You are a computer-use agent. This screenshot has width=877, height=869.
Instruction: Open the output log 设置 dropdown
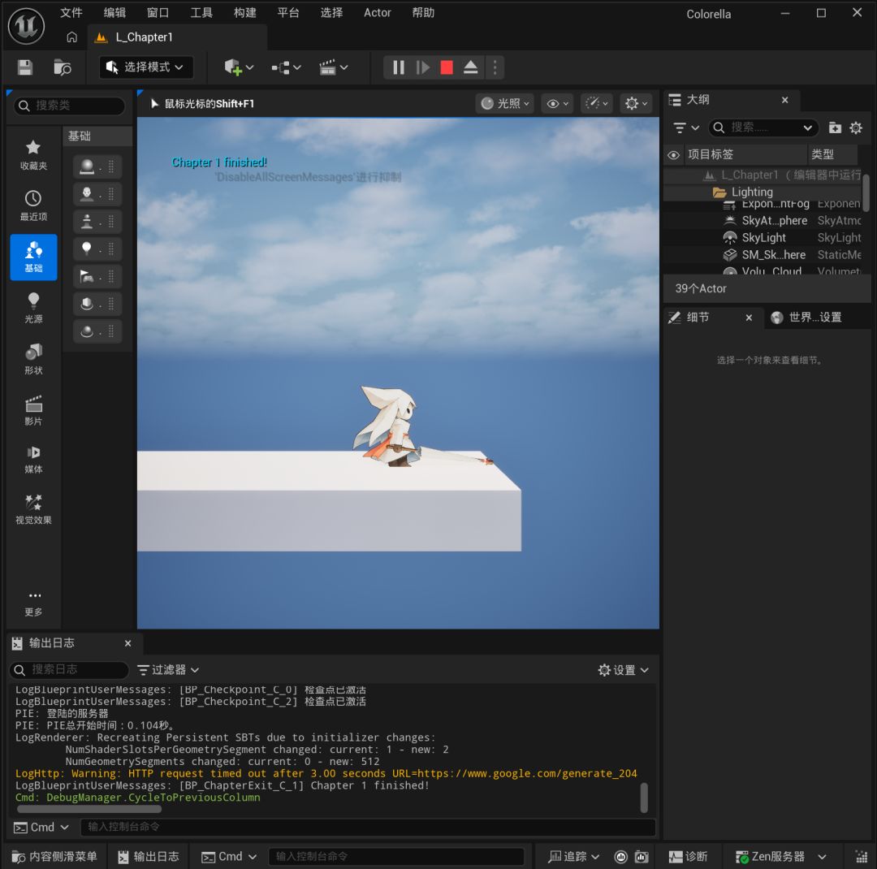[x=624, y=670]
